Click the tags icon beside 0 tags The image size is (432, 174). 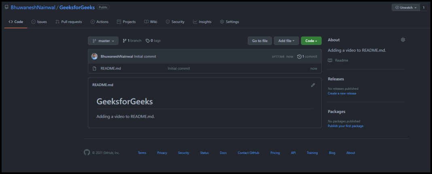[x=148, y=40]
